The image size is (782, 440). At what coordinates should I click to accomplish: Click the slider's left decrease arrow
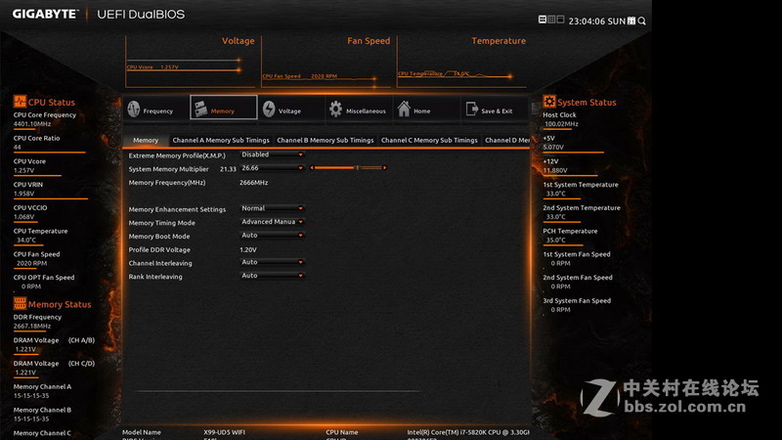pos(312,167)
